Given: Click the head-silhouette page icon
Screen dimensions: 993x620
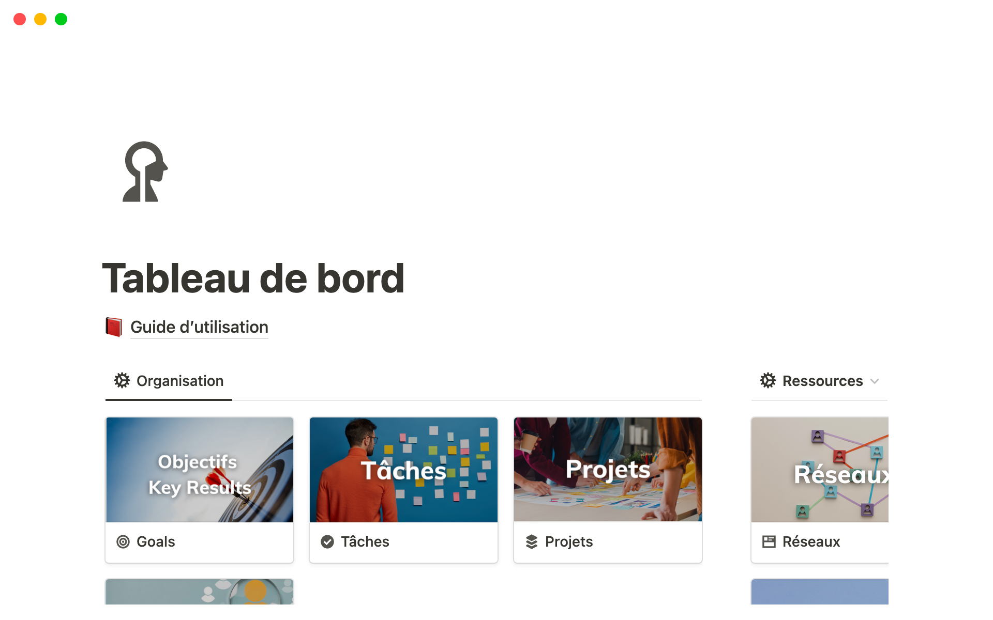Looking at the screenshot, I should (145, 172).
